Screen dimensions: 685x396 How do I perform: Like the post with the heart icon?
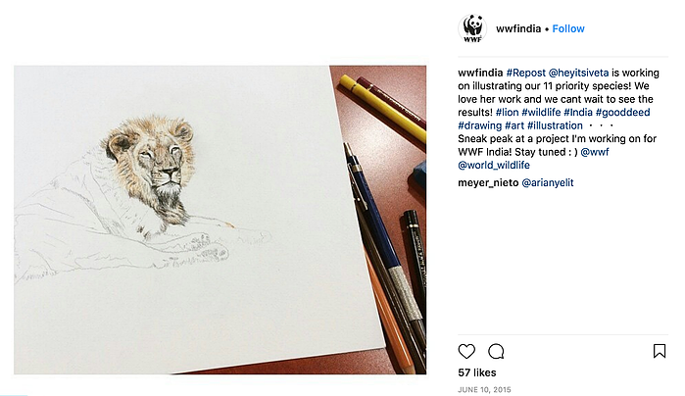(x=466, y=351)
